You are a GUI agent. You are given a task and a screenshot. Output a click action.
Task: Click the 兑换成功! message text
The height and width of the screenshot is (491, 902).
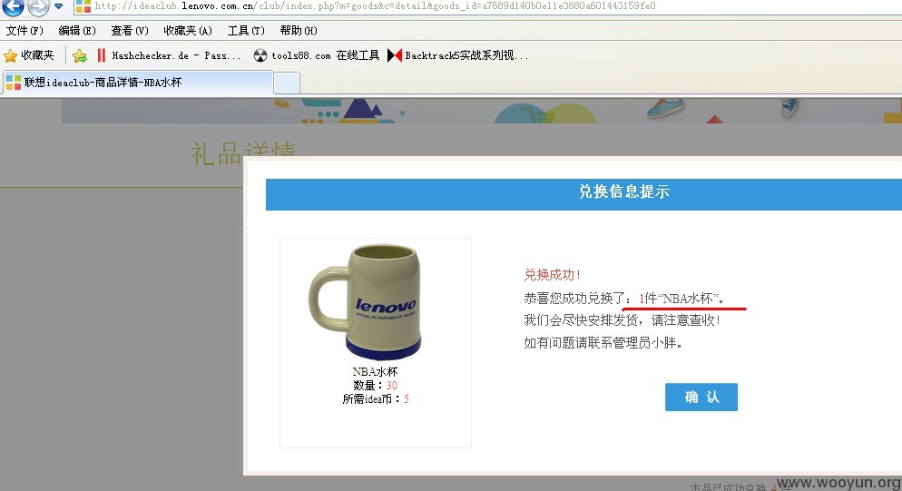coord(553,275)
